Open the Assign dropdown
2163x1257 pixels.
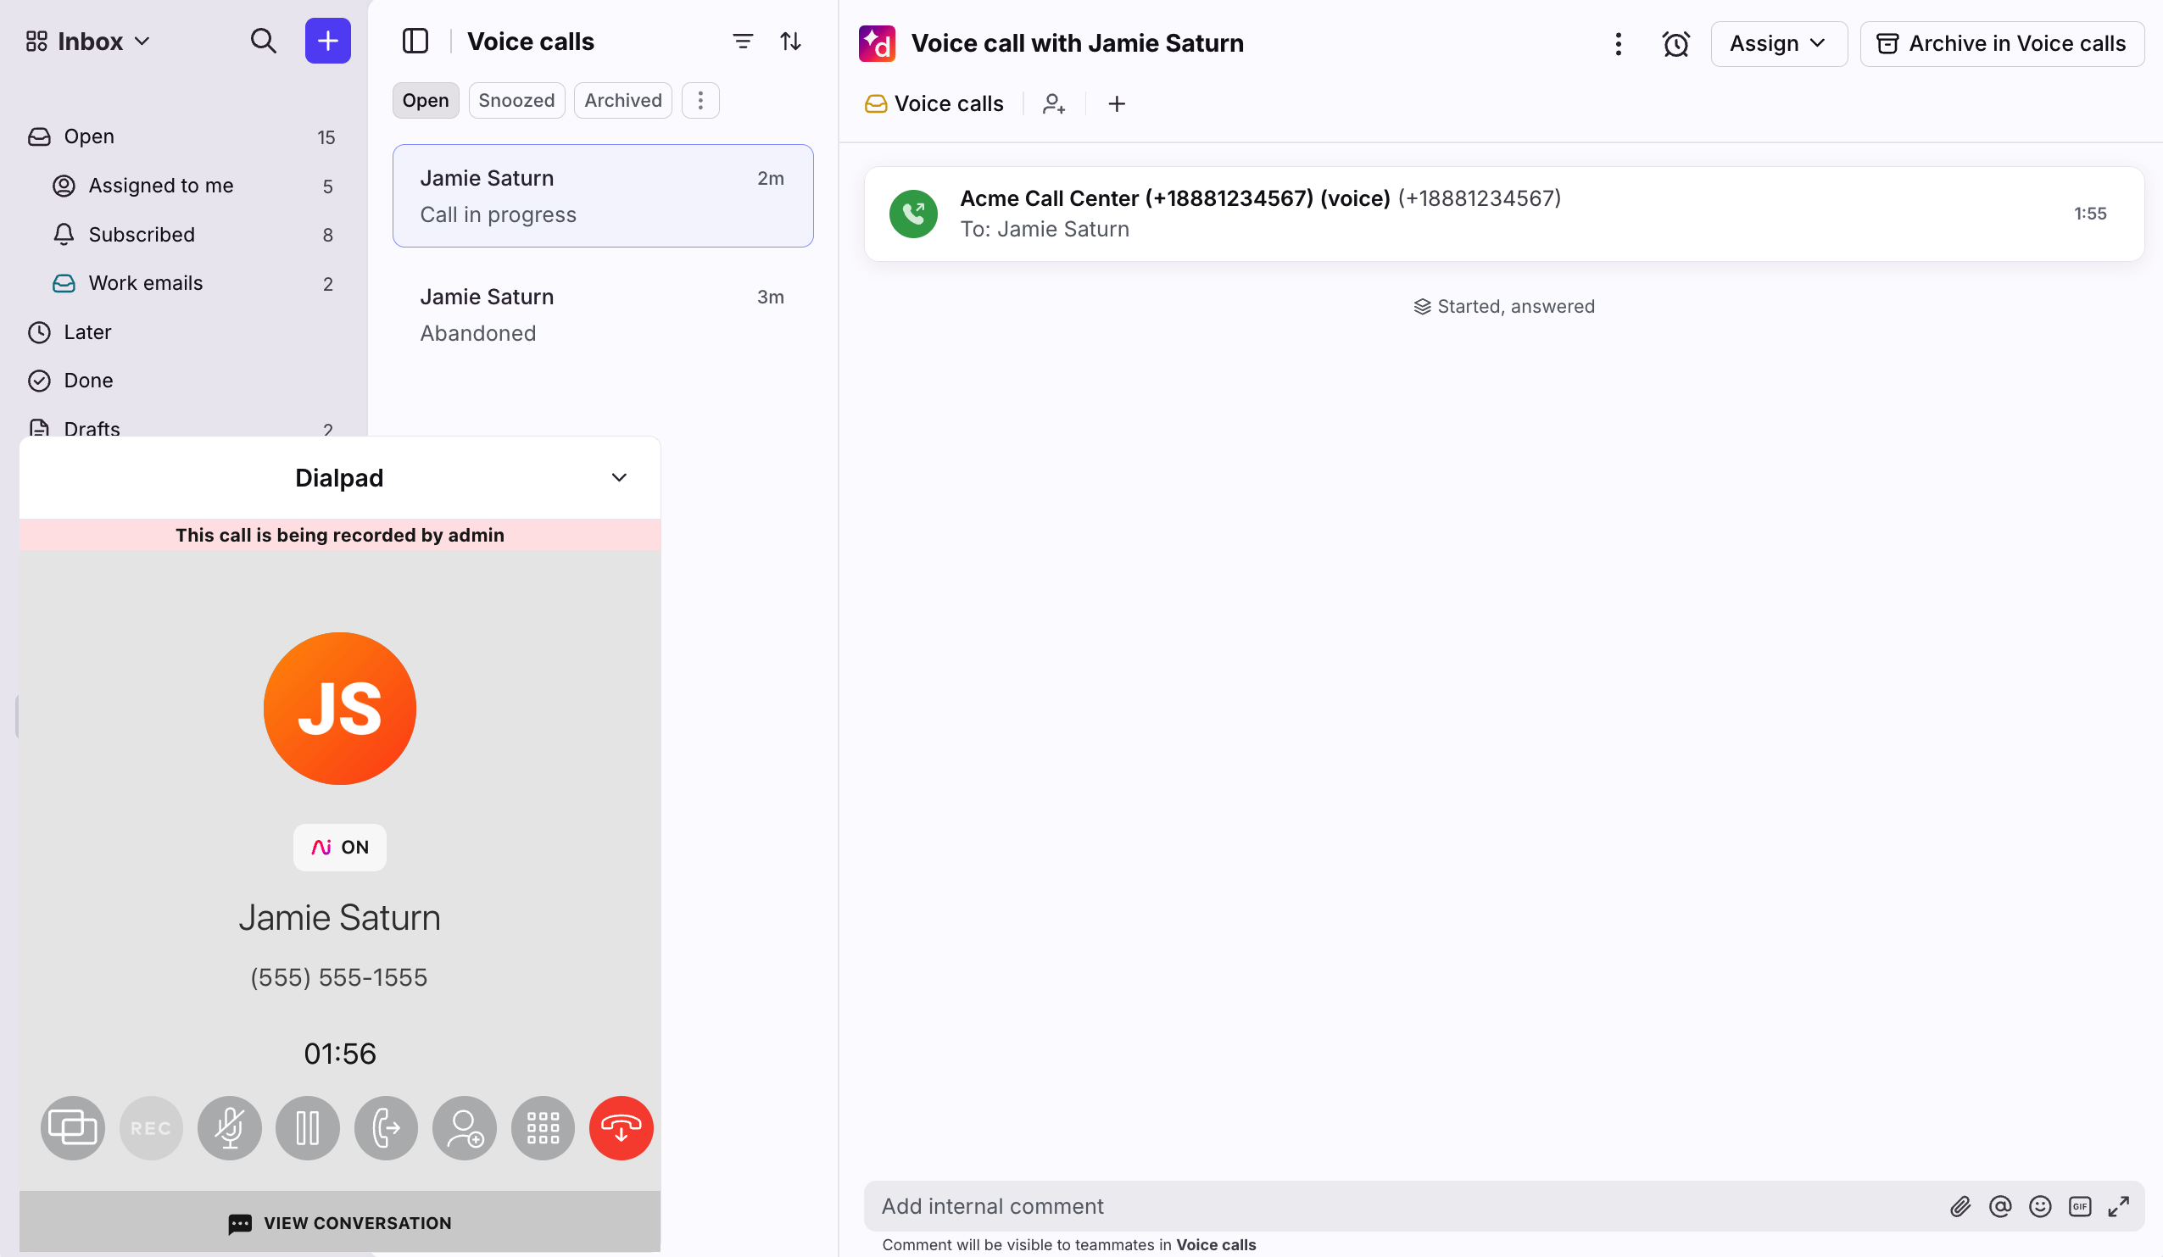coord(1777,44)
